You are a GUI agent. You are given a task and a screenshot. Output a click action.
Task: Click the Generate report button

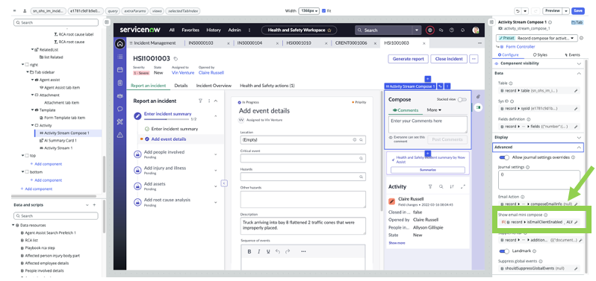(x=409, y=59)
